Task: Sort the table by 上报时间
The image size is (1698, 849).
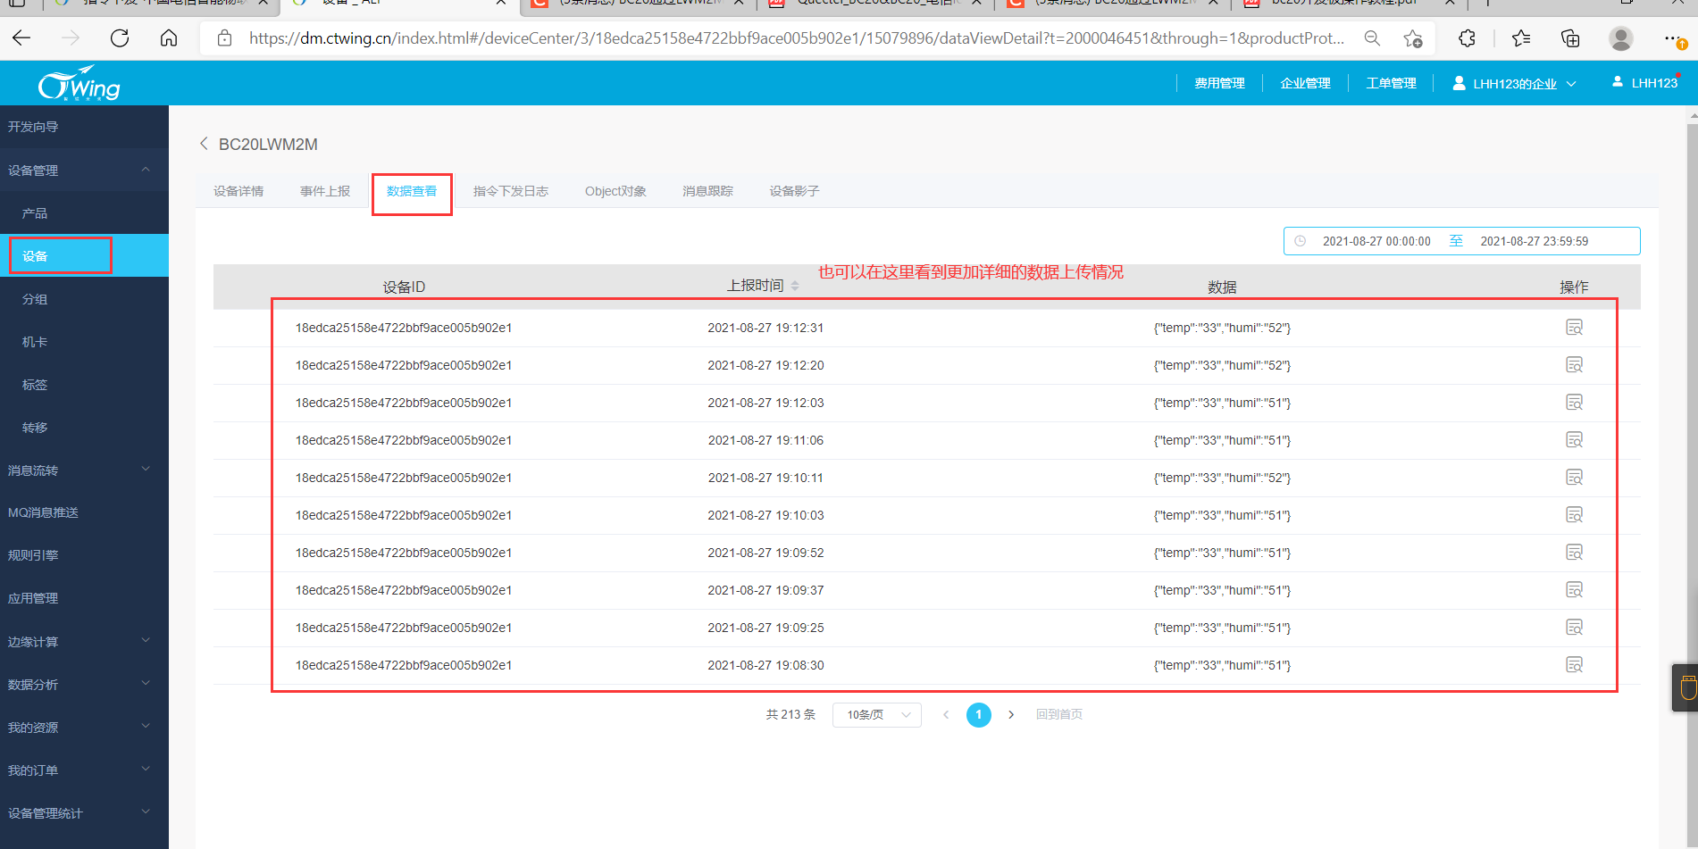Action: tap(795, 286)
